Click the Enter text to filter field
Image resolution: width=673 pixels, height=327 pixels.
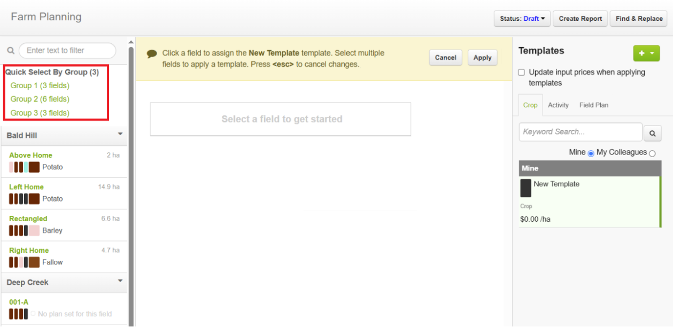click(67, 51)
